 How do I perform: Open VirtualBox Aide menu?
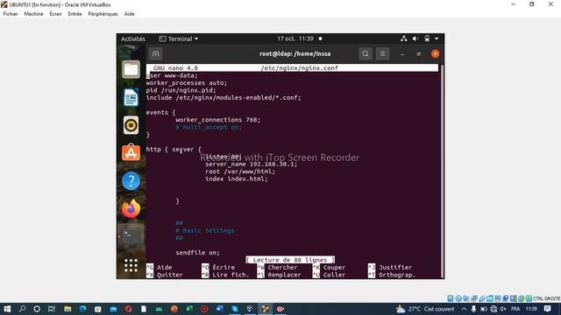click(129, 14)
